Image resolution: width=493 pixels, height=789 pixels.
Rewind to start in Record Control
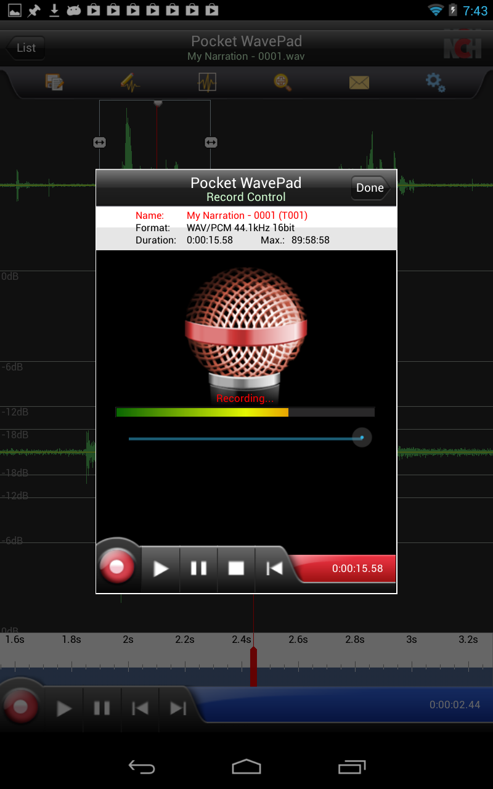tap(274, 568)
